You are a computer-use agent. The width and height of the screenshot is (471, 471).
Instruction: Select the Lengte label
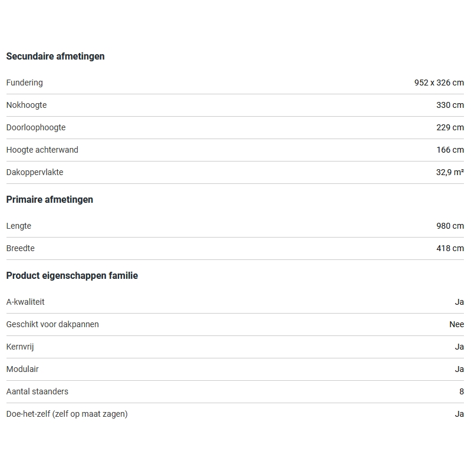tap(19, 226)
